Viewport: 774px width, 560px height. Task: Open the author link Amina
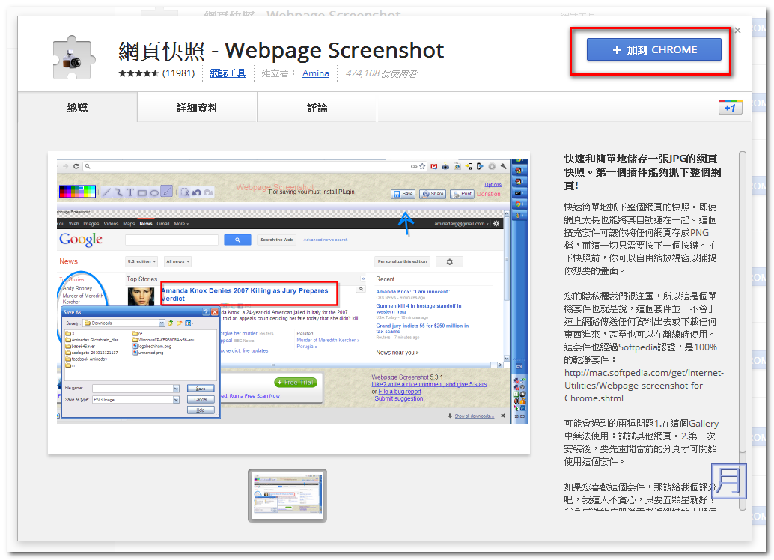coord(315,73)
